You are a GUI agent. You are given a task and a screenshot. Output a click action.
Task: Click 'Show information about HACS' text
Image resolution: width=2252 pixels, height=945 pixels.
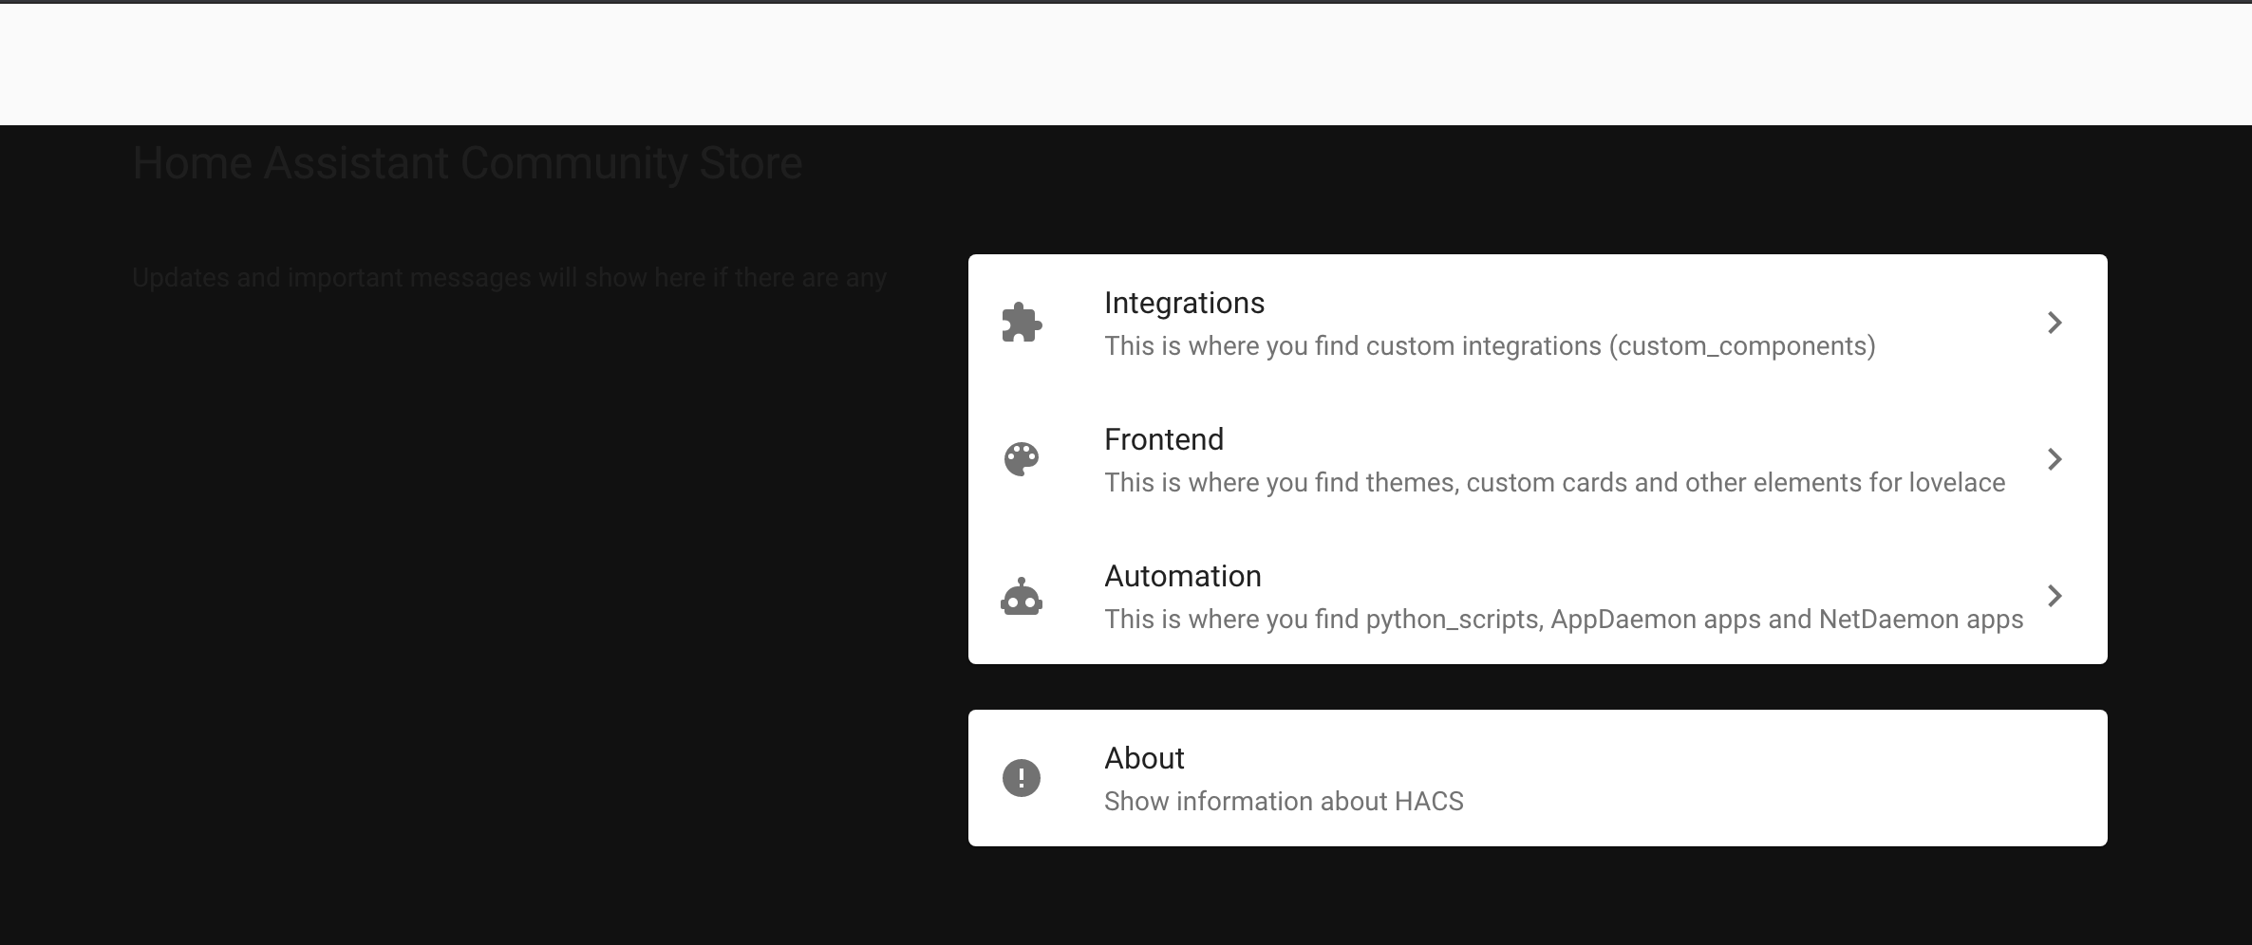1284,801
